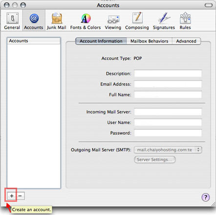This screenshot has width=216, height=215.
Task: Switch to the Advanced tab
Action: tap(186, 41)
